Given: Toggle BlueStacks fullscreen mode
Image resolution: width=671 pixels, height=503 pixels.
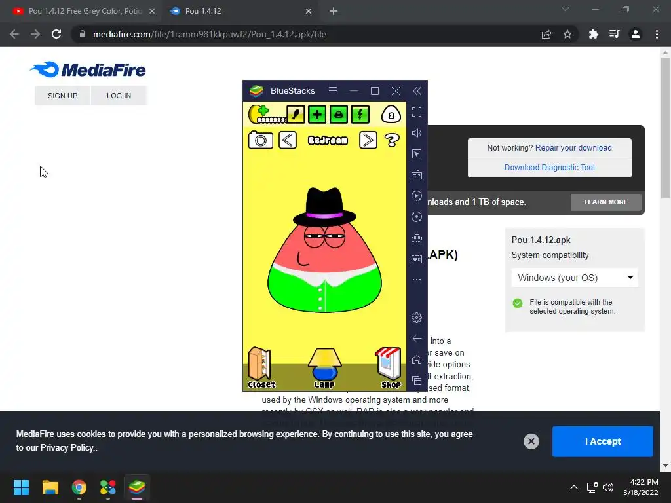Looking at the screenshot, I should (x=417, y=112).
